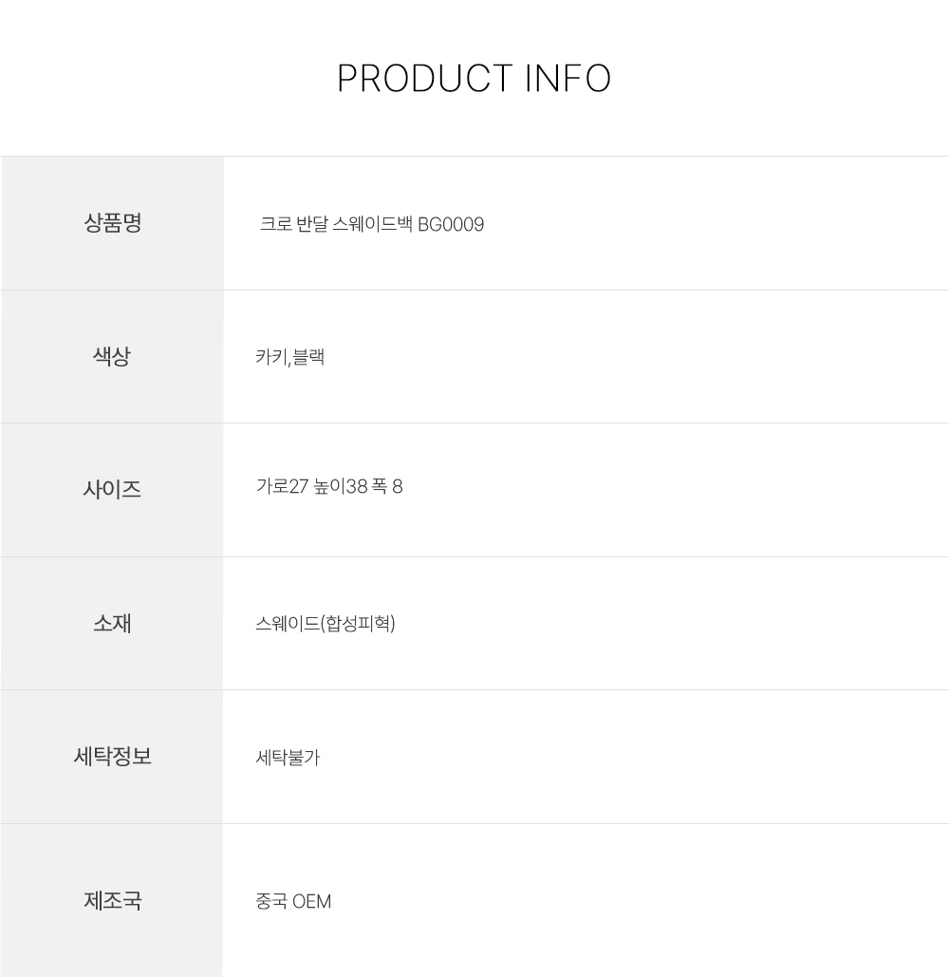The height and width of the screenshot is (977, 949).
Task: Select the 사이즈 row label
Action: coord(112,490)
